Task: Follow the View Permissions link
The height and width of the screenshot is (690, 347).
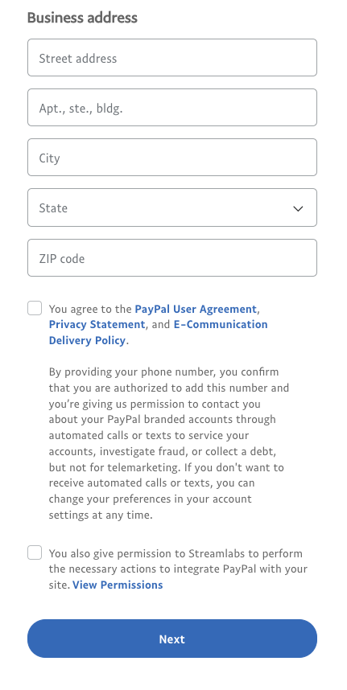Action: pos(118,585)
